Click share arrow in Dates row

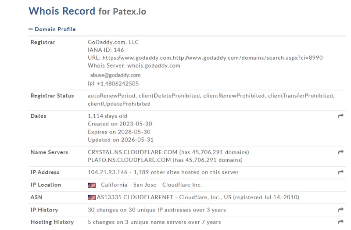pyautogui.click(x=341, y=116)
